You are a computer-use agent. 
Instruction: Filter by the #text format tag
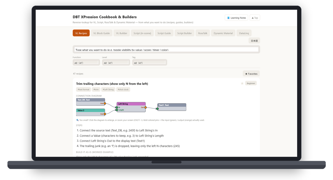click(84, 89)
